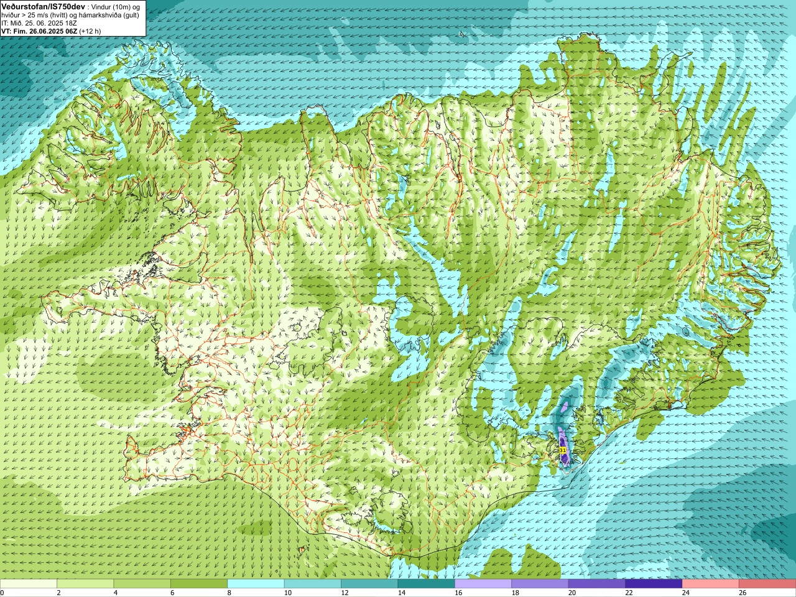Click the legend scale label 12
This screenshot has width=796, height=597.
click(345, 593)
